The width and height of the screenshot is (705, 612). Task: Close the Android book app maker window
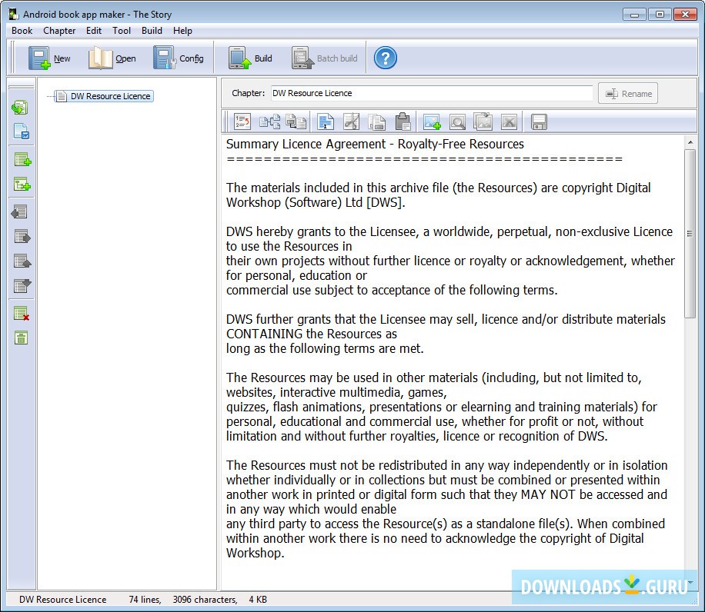pyautogui.click(x=685, y=15)
